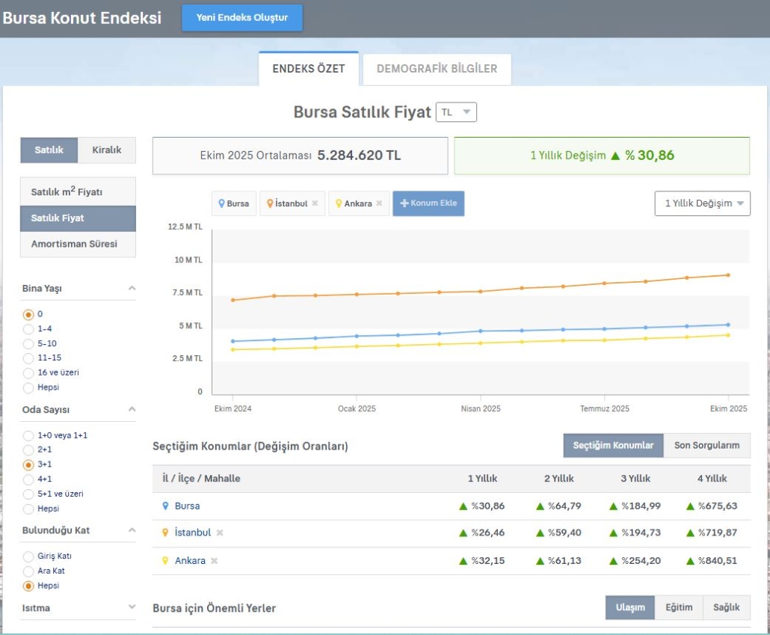This screenshot has width=770, height=635.
Task: Open the TL currency dropdown
Action: point(456,112)
